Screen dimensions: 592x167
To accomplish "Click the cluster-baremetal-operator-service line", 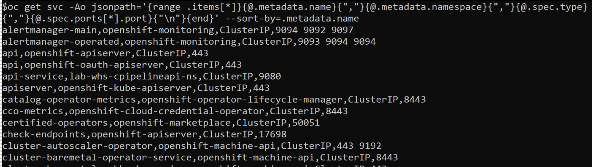I will 200,157.
